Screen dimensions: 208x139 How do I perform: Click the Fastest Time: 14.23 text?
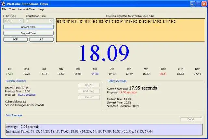click(x=119, y=99)
